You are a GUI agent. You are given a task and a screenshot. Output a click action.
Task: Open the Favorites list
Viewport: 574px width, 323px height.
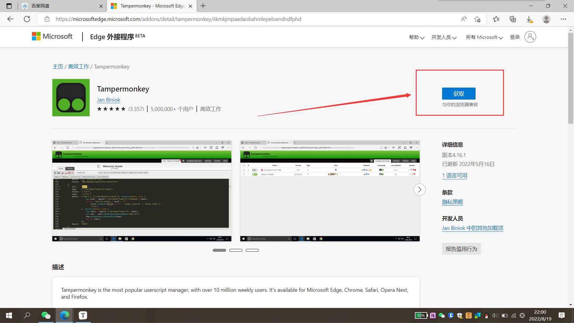point(496,19)
